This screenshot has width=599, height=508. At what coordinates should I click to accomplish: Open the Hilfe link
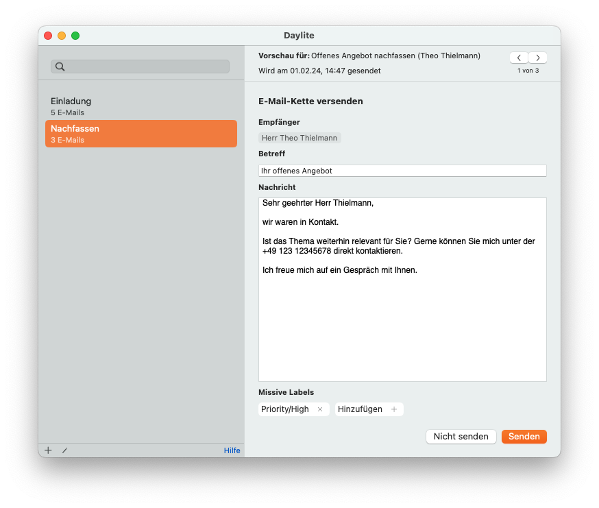[x=232, y=450]
